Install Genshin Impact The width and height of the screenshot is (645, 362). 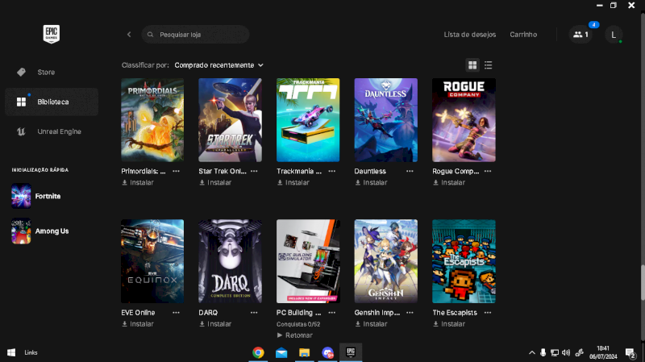pyautogui.click(x=371, y=324)
